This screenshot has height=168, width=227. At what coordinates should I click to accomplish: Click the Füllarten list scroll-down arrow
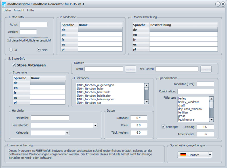[x=211, y=120]
